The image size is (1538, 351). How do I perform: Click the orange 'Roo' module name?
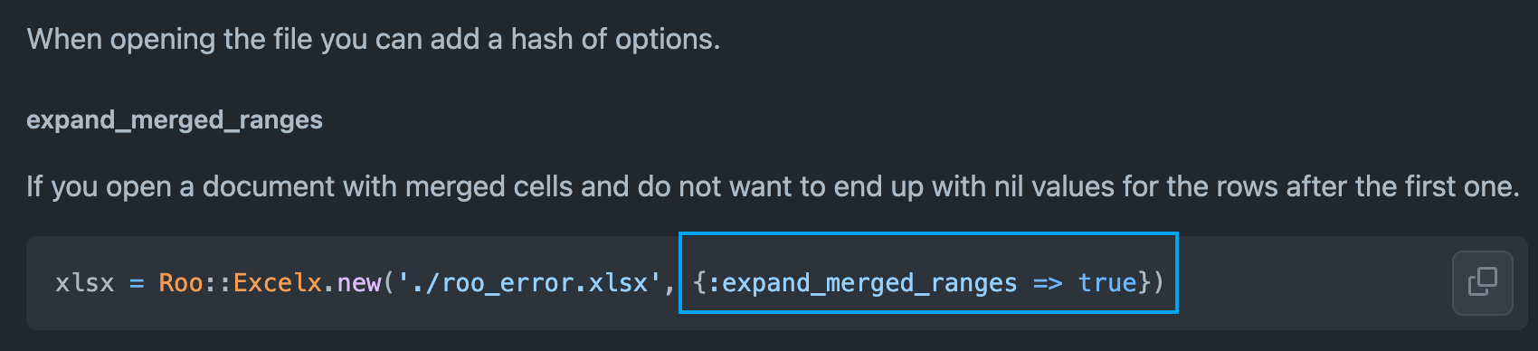pyautogui.click(x=181, y=283)
